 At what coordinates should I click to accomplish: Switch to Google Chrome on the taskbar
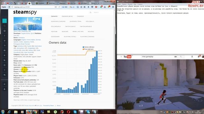coord(35,112)
